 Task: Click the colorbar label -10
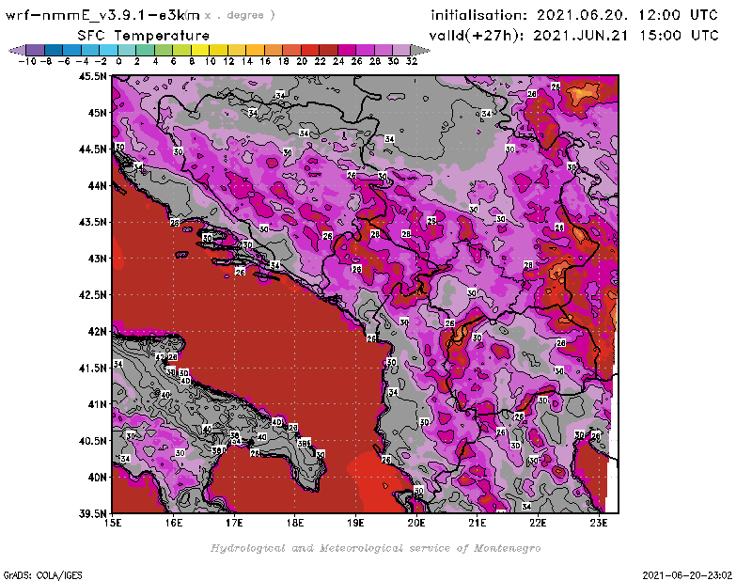pos(27,61)
